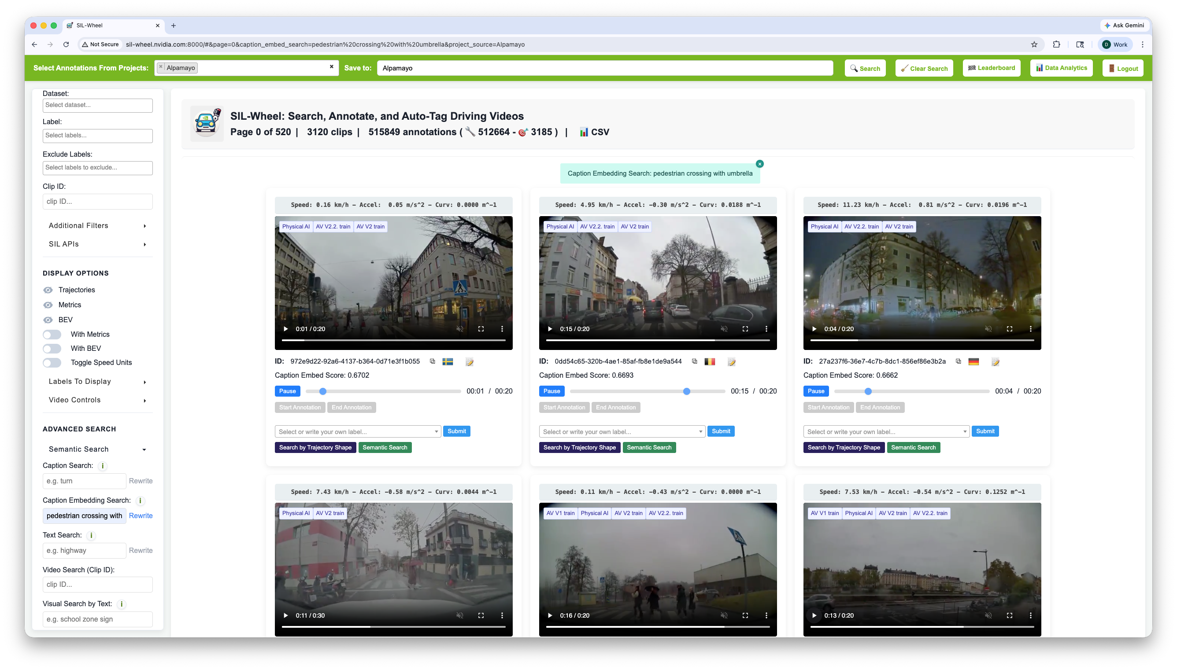Screen dimensions: 1177x670
Task: Click the seek slider on clip 0dd54c65
Action: point(647,392)
